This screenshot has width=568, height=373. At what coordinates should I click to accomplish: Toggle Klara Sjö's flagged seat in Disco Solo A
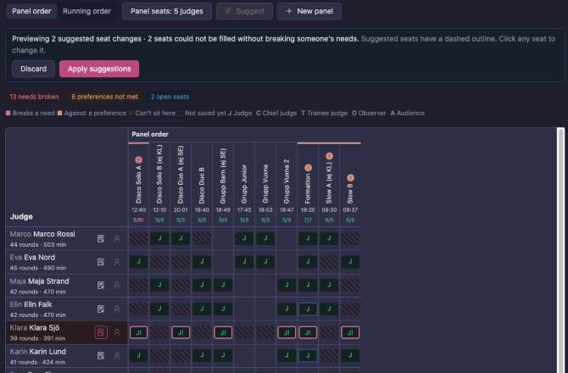138,332
